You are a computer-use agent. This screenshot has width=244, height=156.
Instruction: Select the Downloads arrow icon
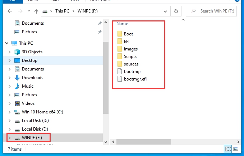pyautogui.click(x=17, y=78)
